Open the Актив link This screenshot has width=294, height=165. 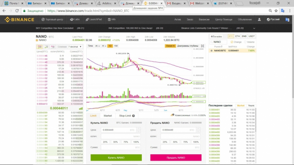click(x=178, y=19)
